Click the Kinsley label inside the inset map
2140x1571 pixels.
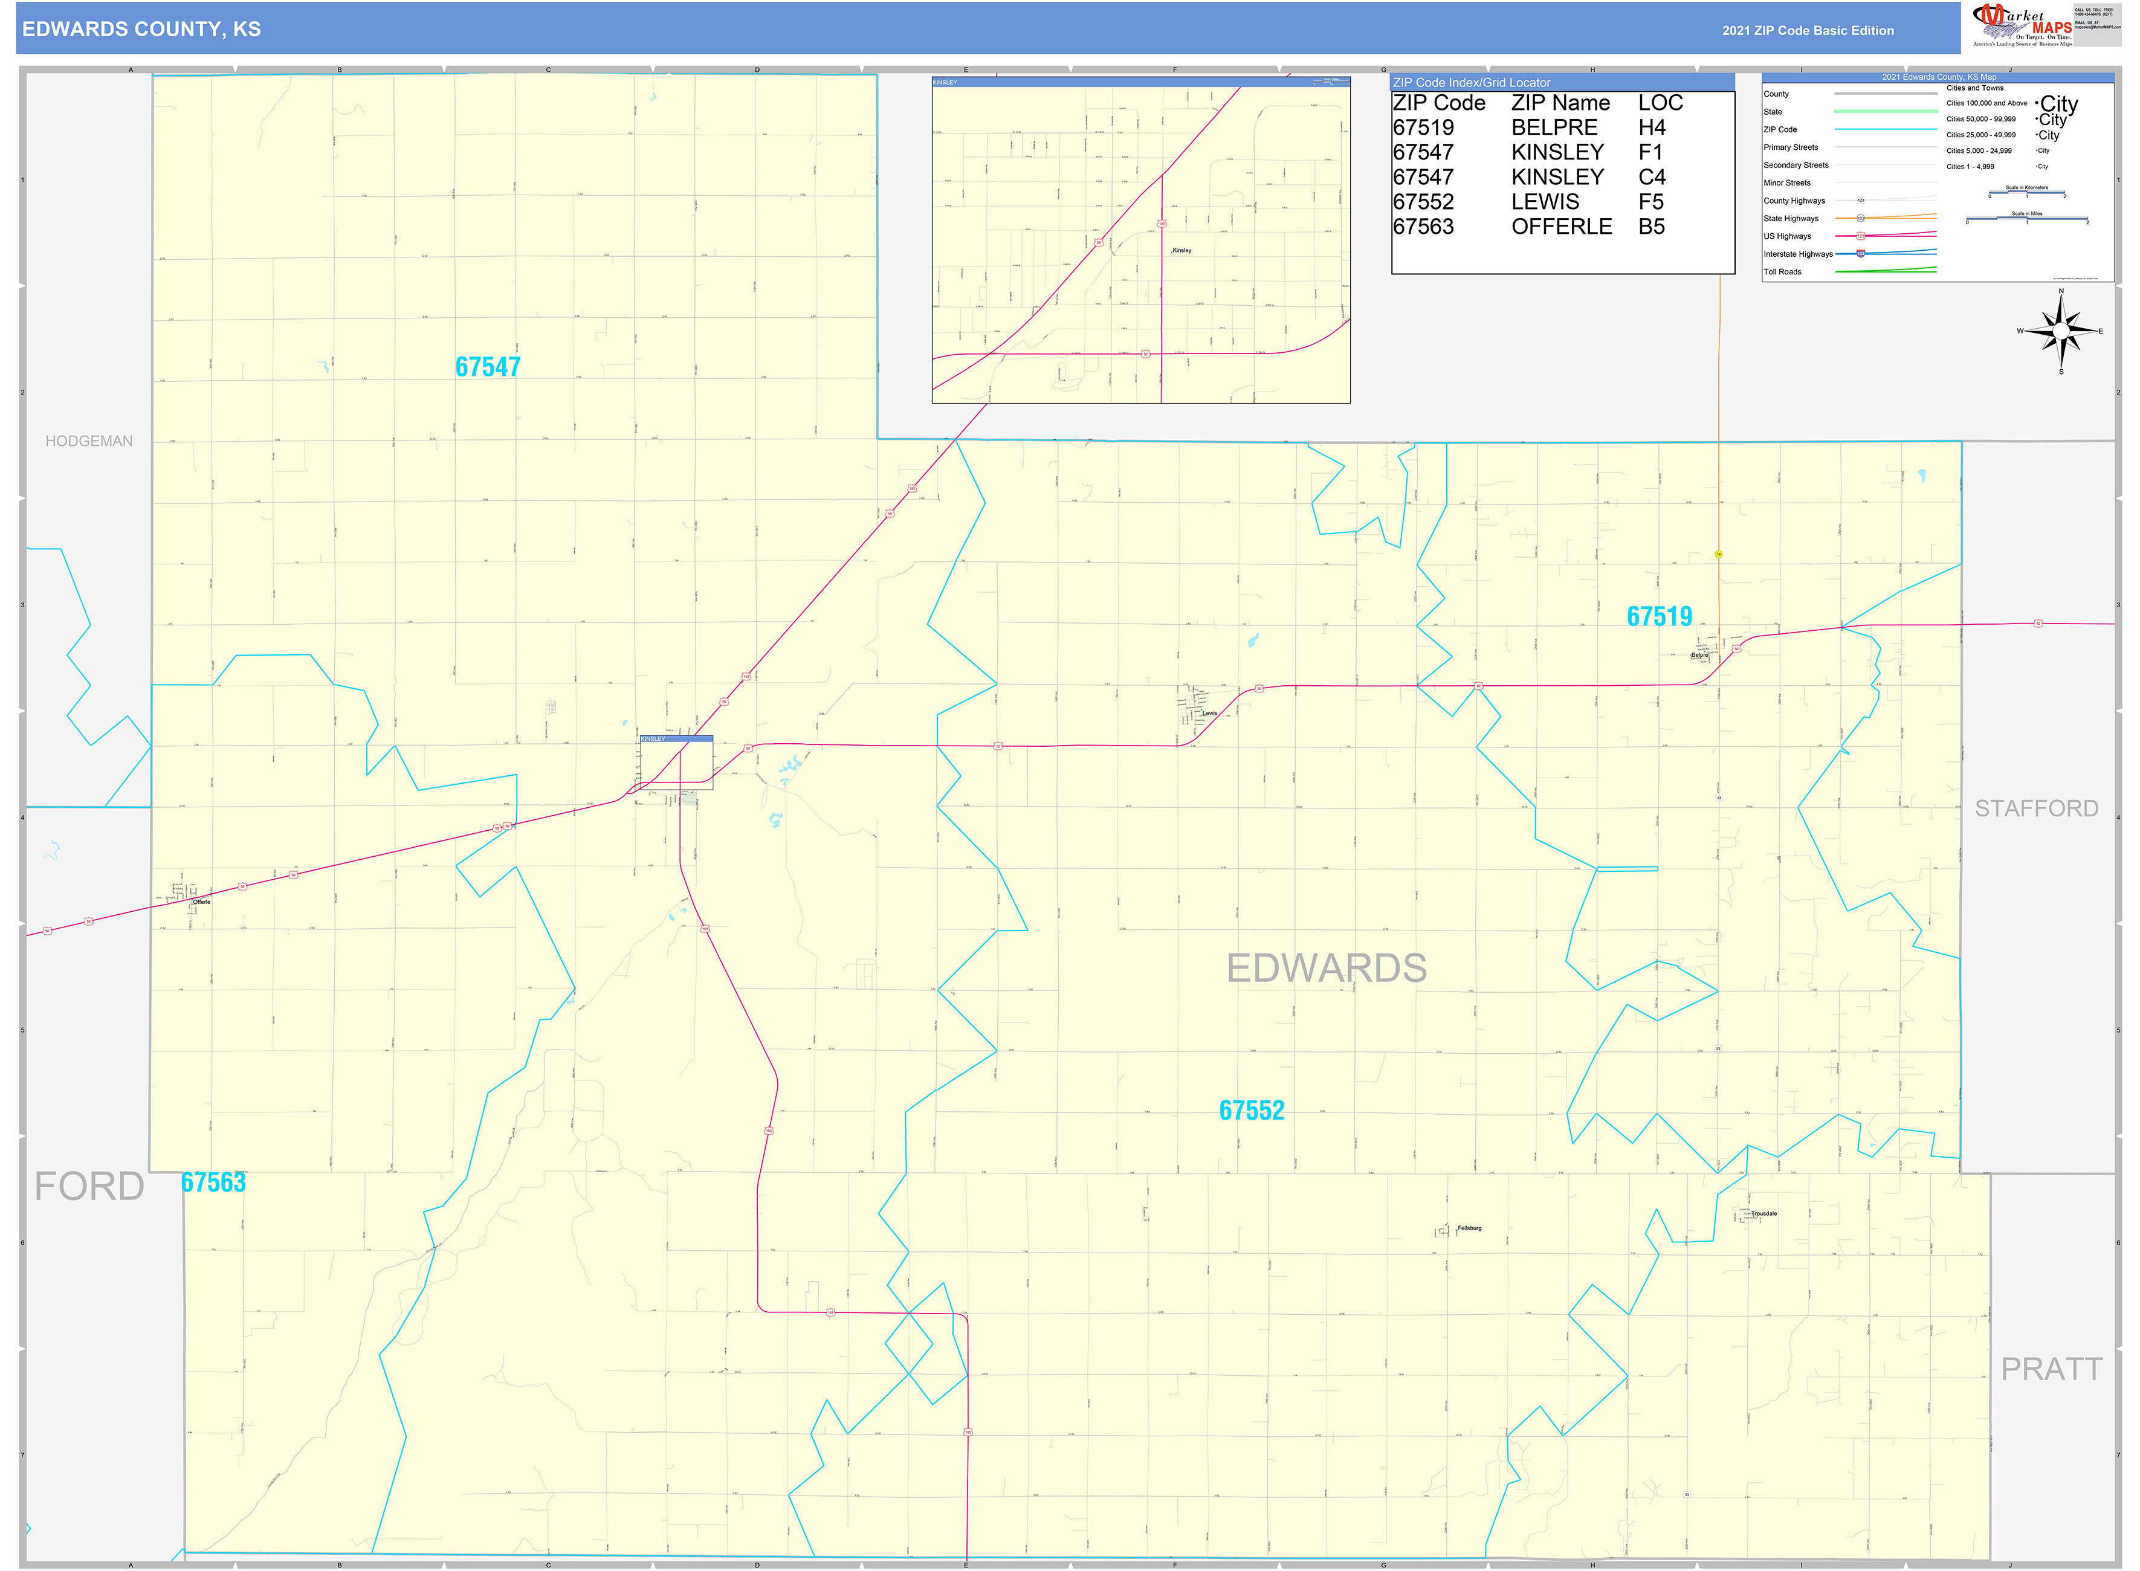click(1182, 250)
